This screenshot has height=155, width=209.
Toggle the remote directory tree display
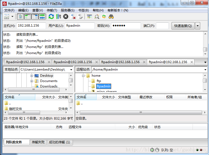(35, 17)
